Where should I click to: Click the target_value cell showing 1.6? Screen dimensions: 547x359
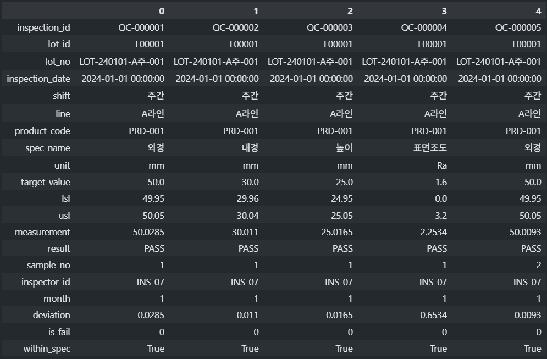[x=440, y=182]
